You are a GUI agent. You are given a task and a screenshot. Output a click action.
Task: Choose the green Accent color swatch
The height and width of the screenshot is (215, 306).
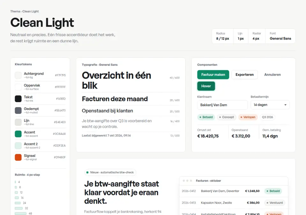[x=18, y=134]
